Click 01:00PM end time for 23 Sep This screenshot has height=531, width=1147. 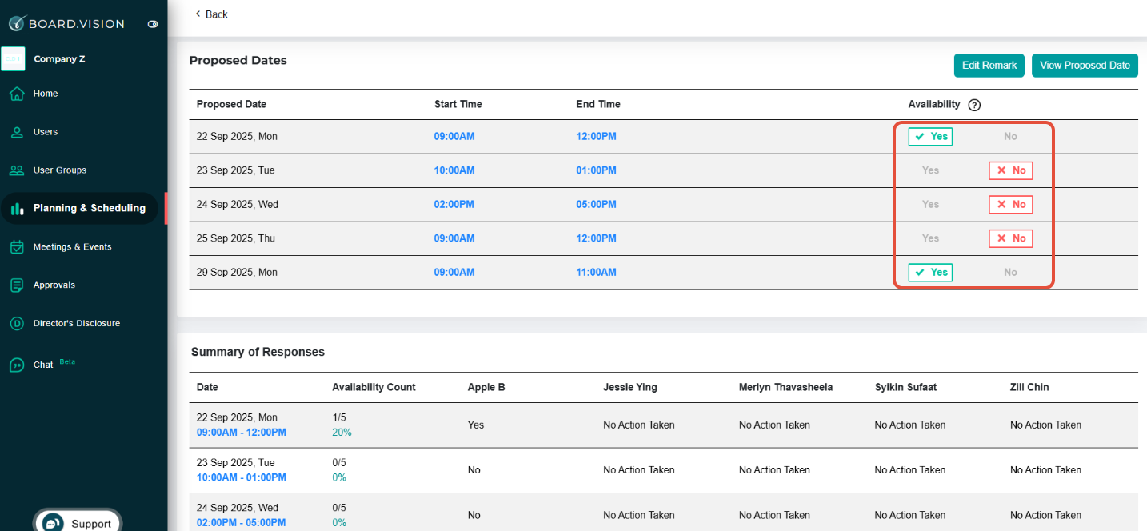(596, 170)
